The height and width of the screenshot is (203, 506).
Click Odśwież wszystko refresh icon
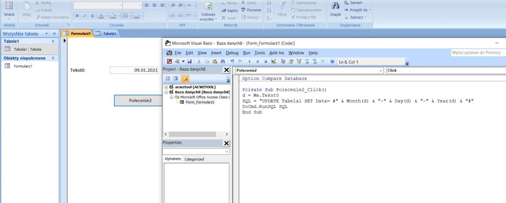point(208,11)
